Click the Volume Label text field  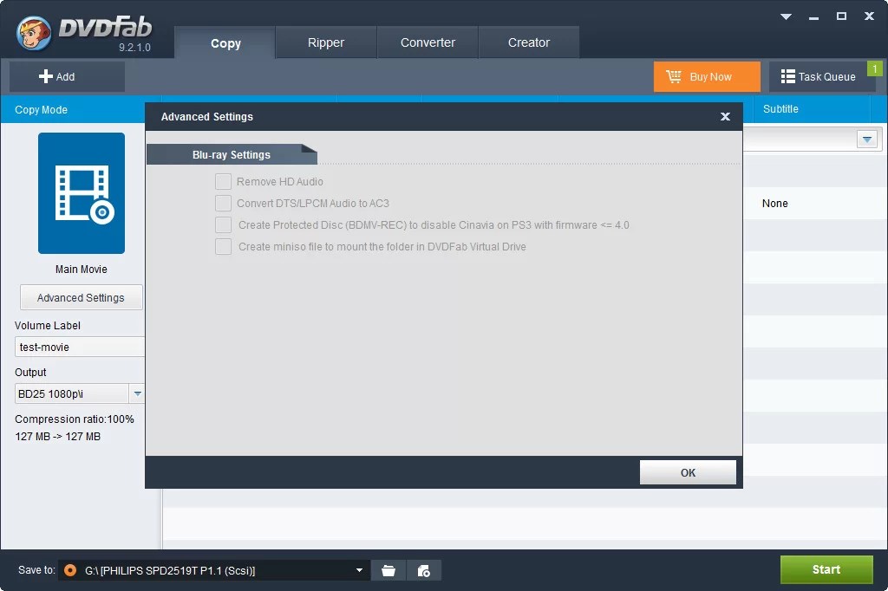pyautogui.click(x=79, y=347)
